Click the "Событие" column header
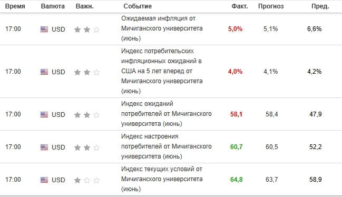Viewport: 342px width, 197px height. (x=138, y=6)
